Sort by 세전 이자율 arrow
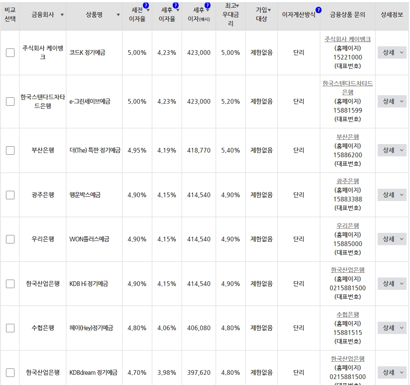Screen dimensions: 410x385 click(x=148, y=10)
